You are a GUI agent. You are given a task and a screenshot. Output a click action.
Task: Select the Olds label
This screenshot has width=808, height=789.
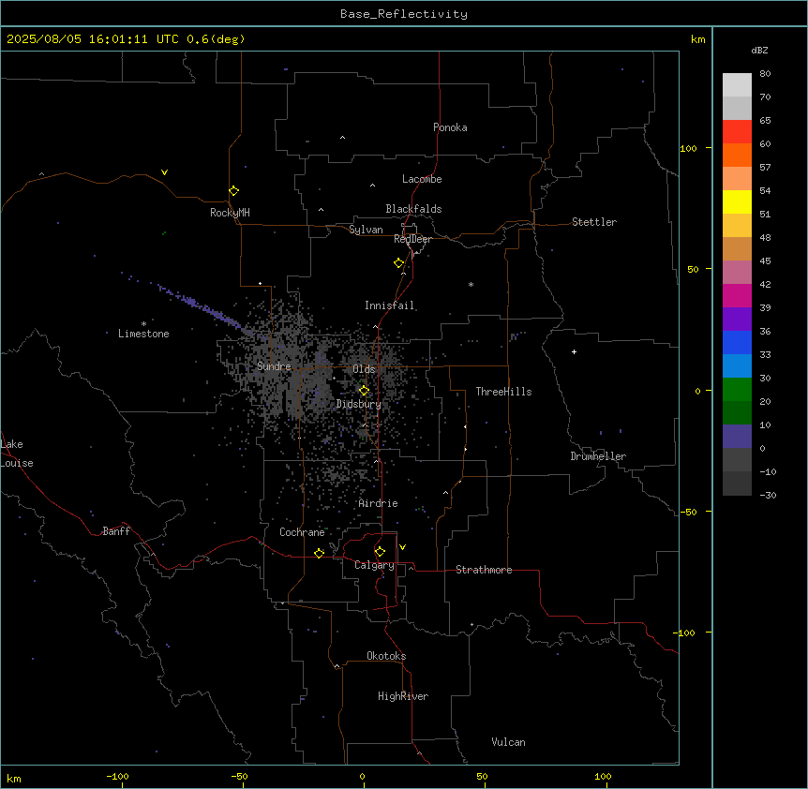pos(364,369)
